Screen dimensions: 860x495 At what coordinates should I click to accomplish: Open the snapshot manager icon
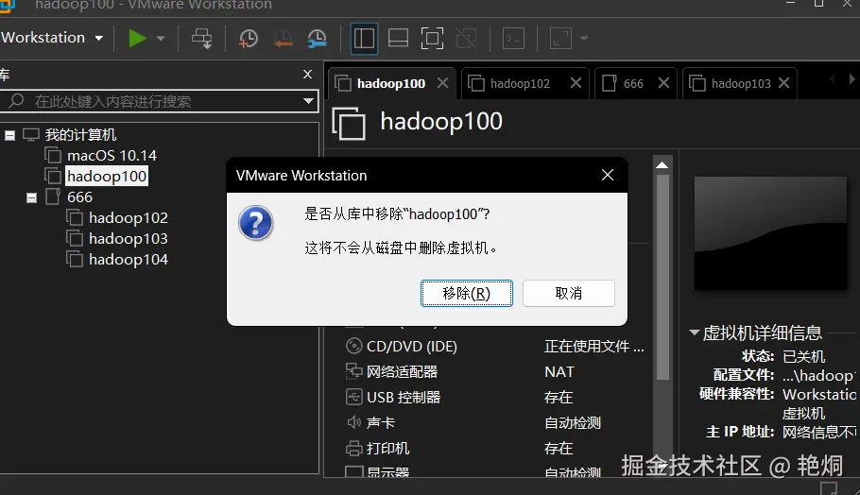tap(317, 39)
